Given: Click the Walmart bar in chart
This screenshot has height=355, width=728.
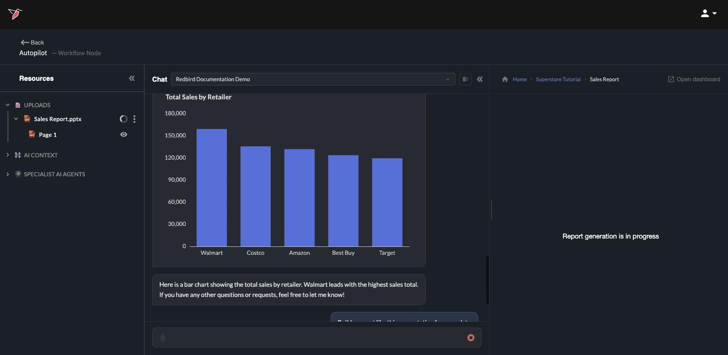Looking at the screenshot, I should click(x=212, y=187).
